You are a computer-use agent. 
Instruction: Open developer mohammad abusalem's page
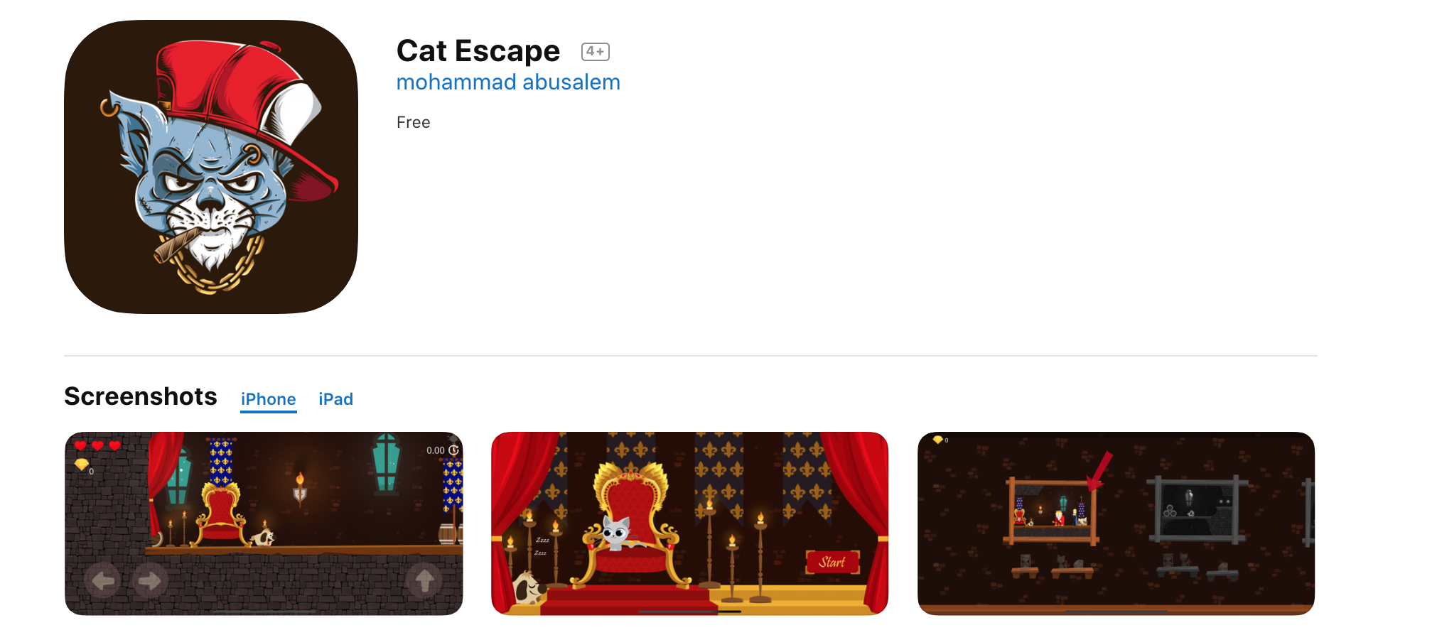508,82
